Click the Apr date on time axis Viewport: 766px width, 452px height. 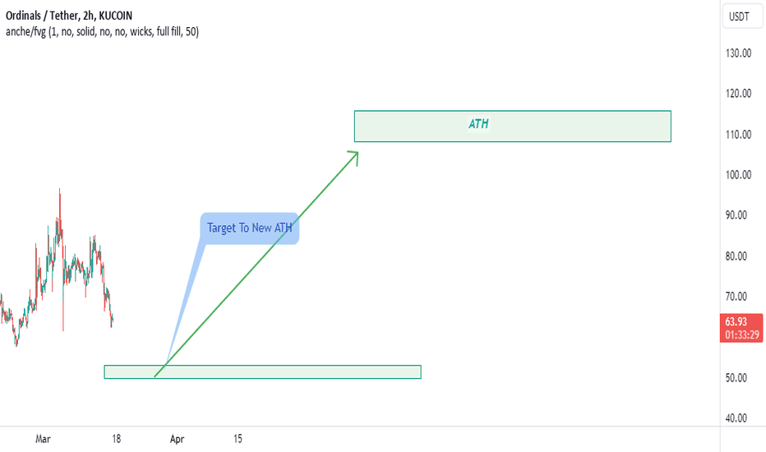click(177, 439)
